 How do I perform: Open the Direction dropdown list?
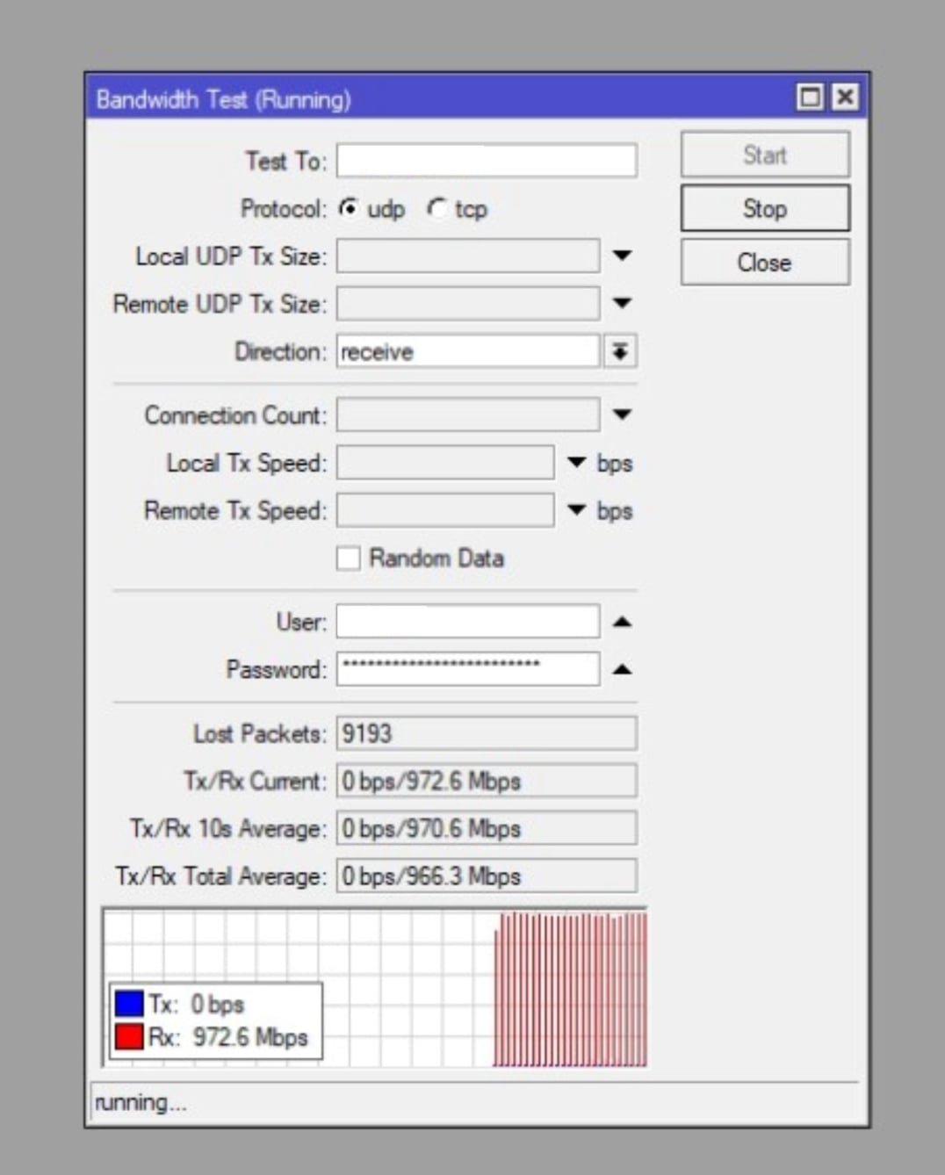coord(620,351)
